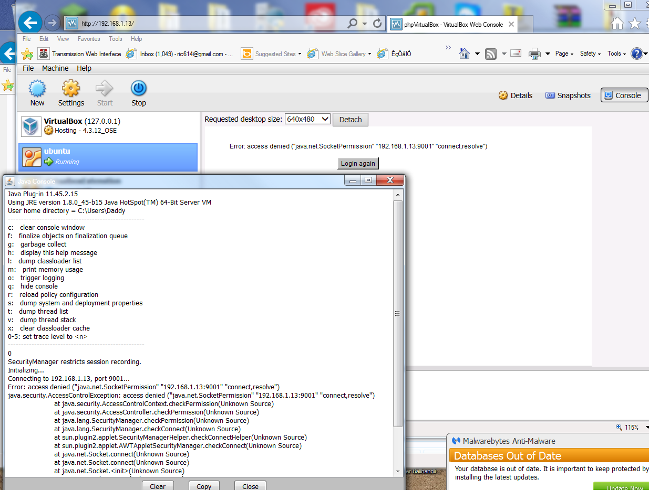This screenshot has height=490, width=649.
Task: Open phpVirtualBox Help menu
Action: pos(84,68)
